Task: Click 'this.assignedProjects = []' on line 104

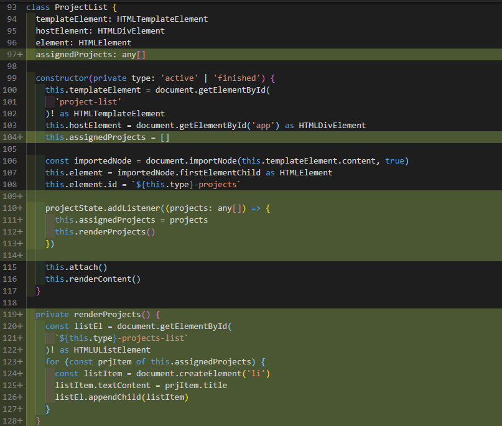Action: [x=107, y=137]
